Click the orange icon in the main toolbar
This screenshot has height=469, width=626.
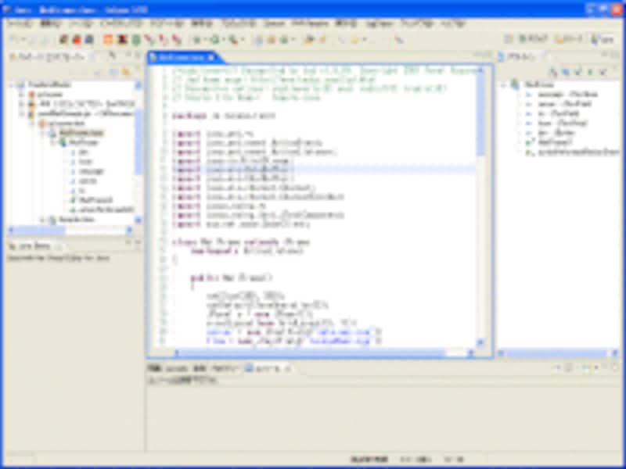[108, 39]
